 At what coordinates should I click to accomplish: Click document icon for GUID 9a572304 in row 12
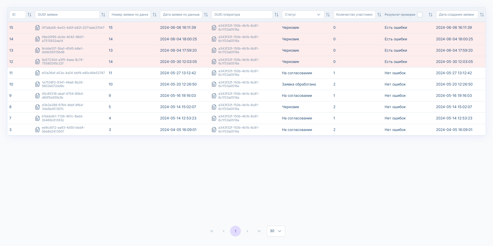37,62
